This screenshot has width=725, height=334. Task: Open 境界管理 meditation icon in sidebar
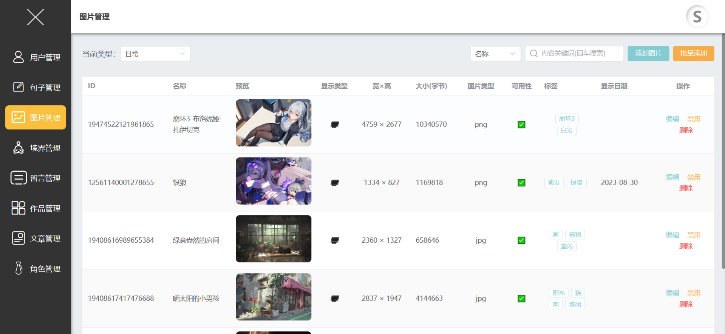pos(19,148)
